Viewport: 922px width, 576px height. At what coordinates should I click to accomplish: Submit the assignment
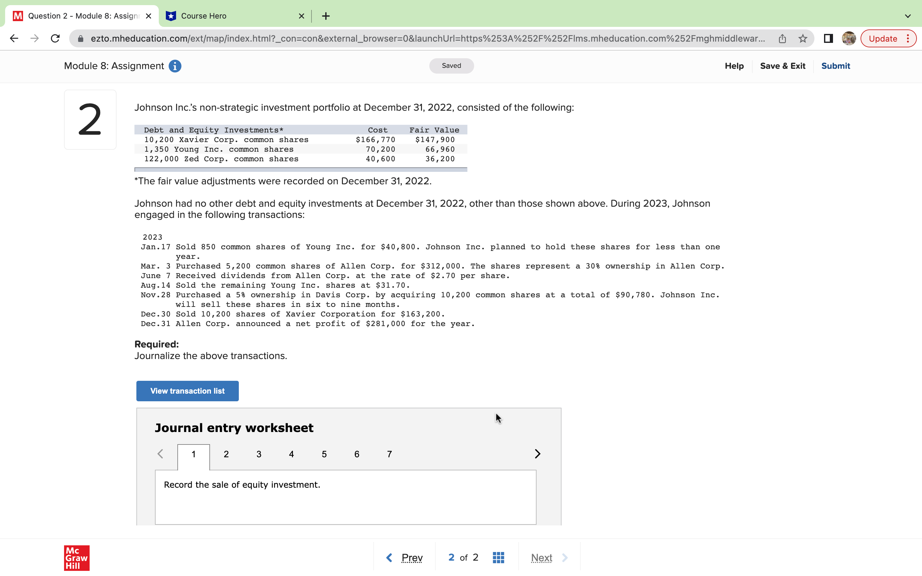click(835, 66)
